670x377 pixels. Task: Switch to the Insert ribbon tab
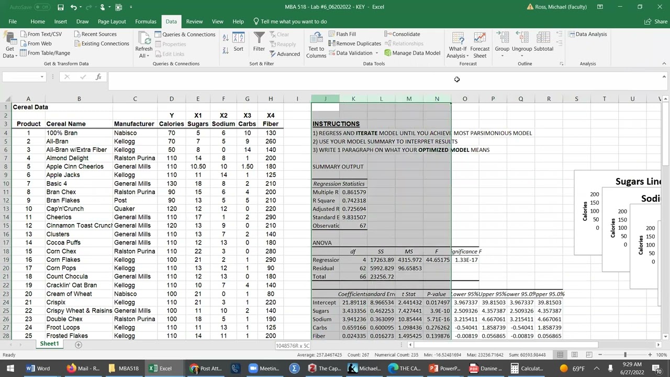[x=61, y=21]
